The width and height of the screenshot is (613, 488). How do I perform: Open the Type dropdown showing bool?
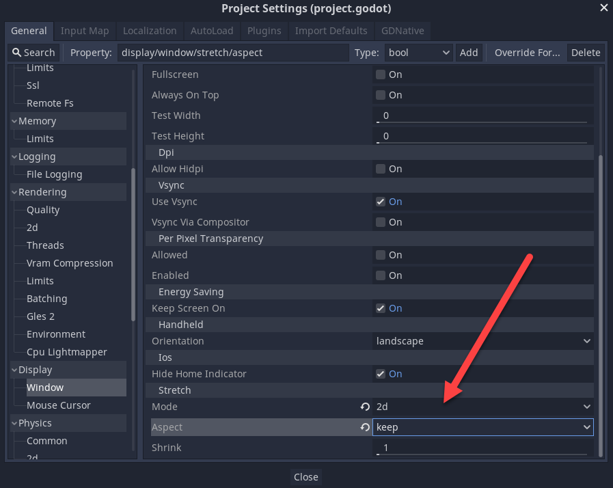click(418, 52)
